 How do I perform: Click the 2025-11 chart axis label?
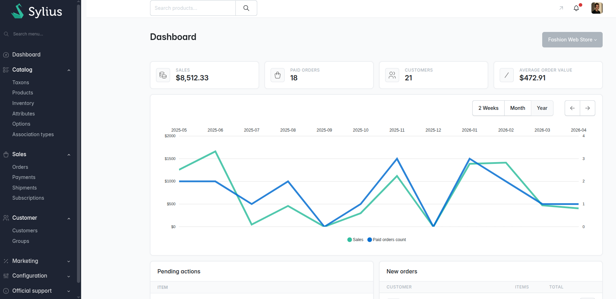coord(397,130)
